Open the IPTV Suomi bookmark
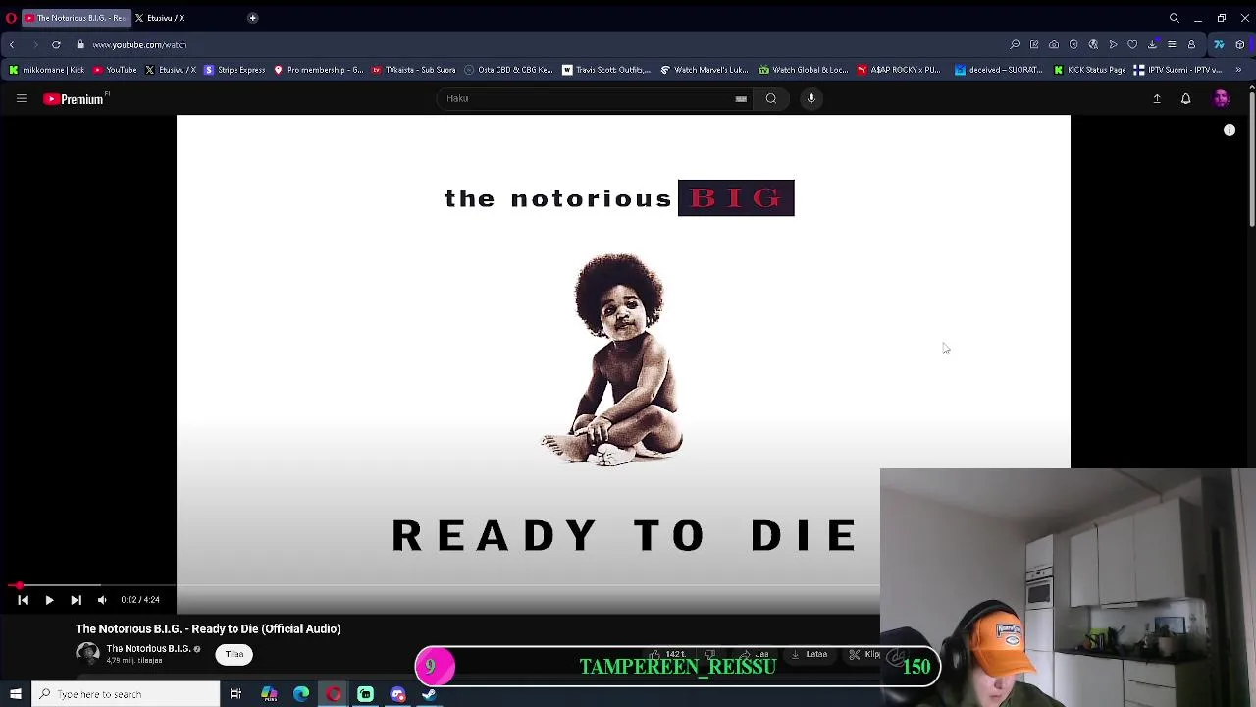1256x707 pixels. pyautogui.click(x=1177, y=70)
